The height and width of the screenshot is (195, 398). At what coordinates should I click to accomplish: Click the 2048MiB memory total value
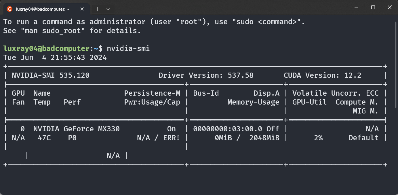pyautogui.click(x=264, y=138)
